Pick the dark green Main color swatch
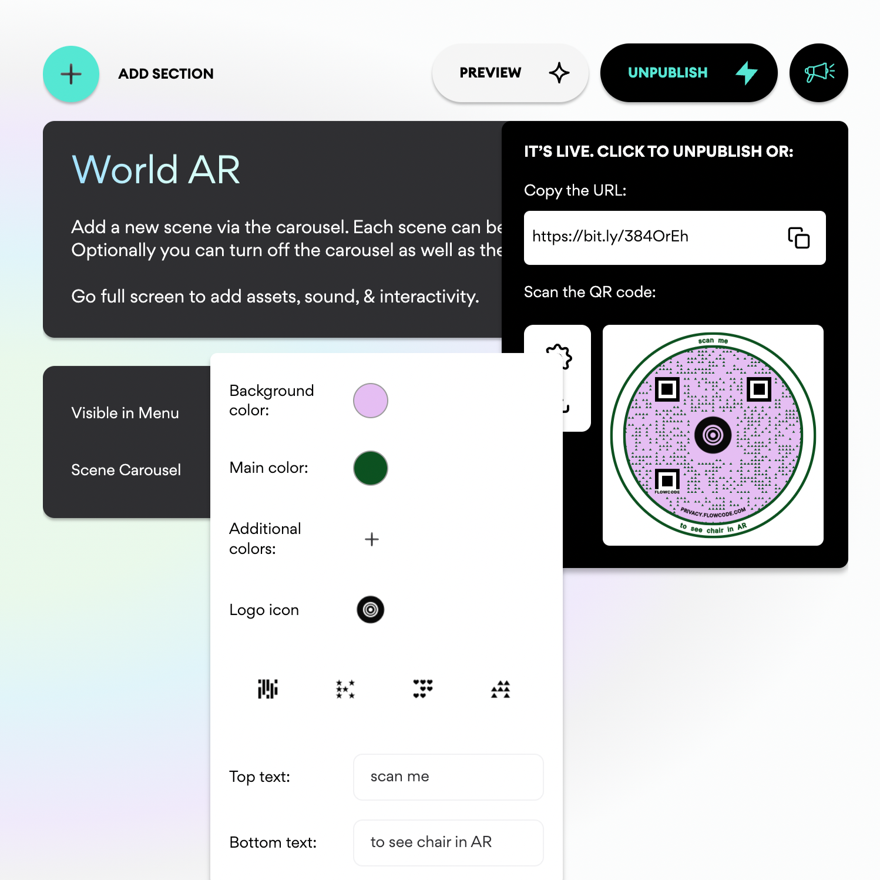 tap(371, 468)
